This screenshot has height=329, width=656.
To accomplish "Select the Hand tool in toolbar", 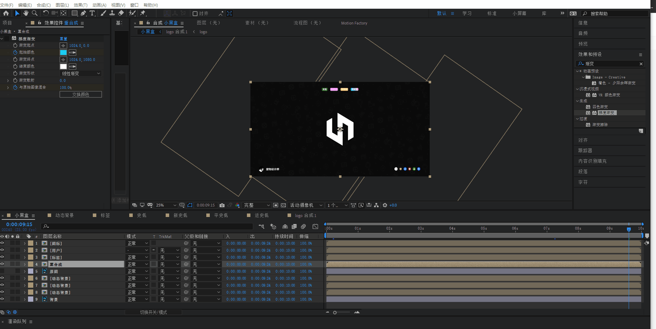I will [26, 13].
